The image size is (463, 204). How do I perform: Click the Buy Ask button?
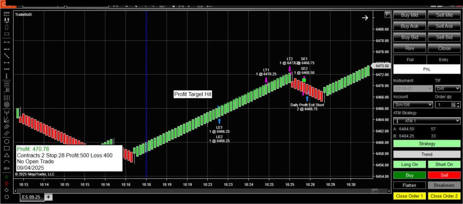tap(410, 26)
